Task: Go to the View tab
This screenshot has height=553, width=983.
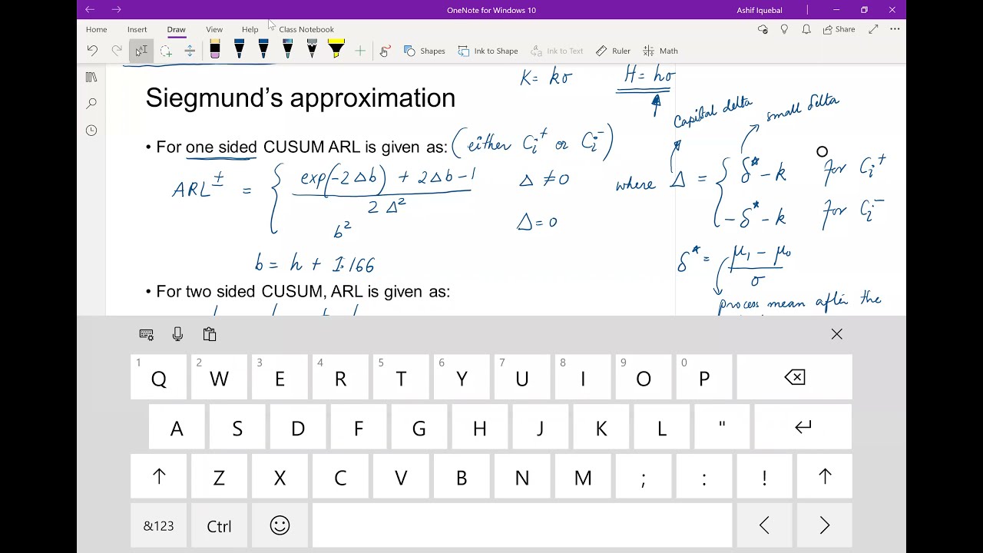Action: point(214,29)
